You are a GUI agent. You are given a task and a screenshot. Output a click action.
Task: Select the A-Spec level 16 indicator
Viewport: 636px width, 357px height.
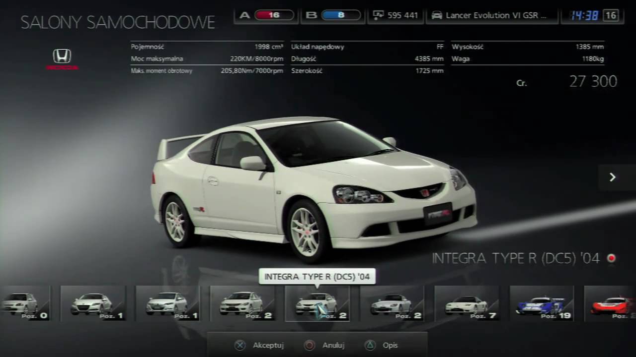point(274,15)
